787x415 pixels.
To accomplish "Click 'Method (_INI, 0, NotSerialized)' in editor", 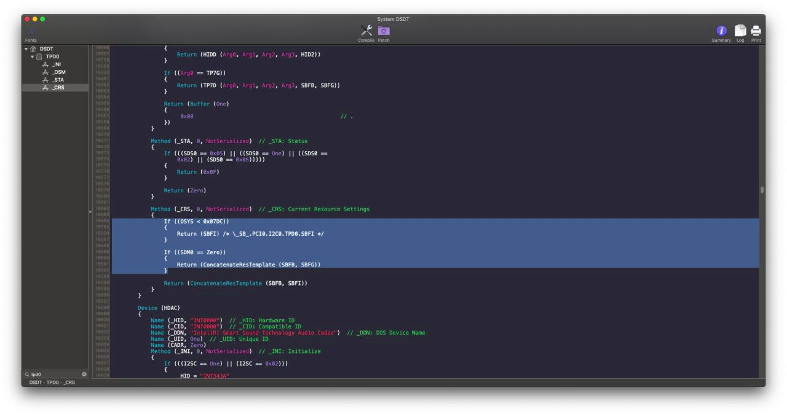I will pyautogui.click(x=235, y=351).
